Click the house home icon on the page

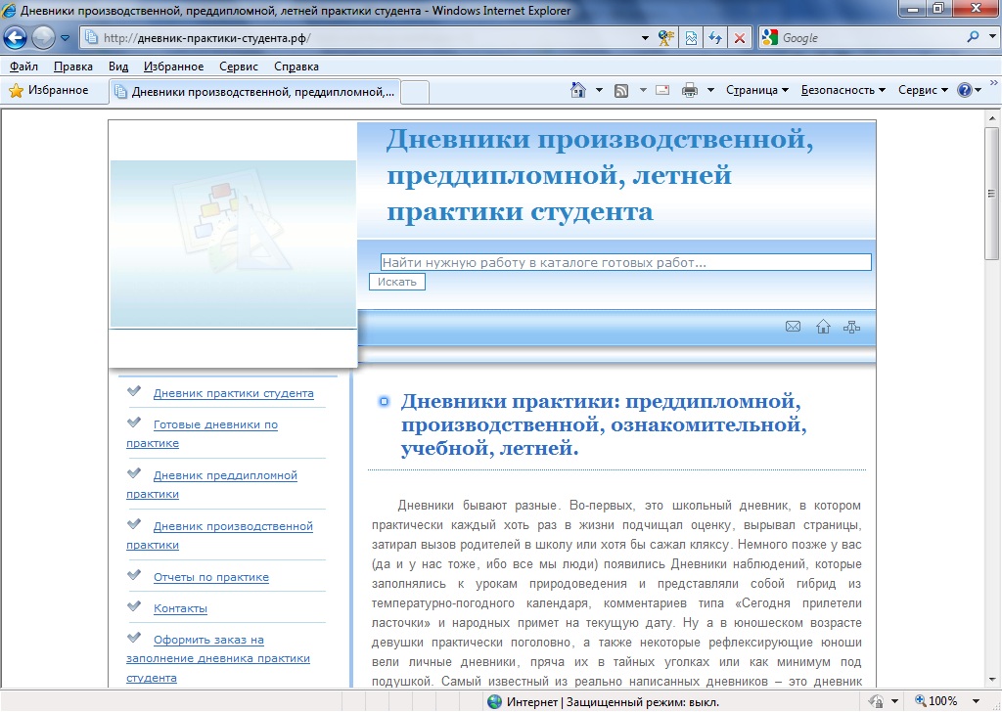(x=823, y=327)
